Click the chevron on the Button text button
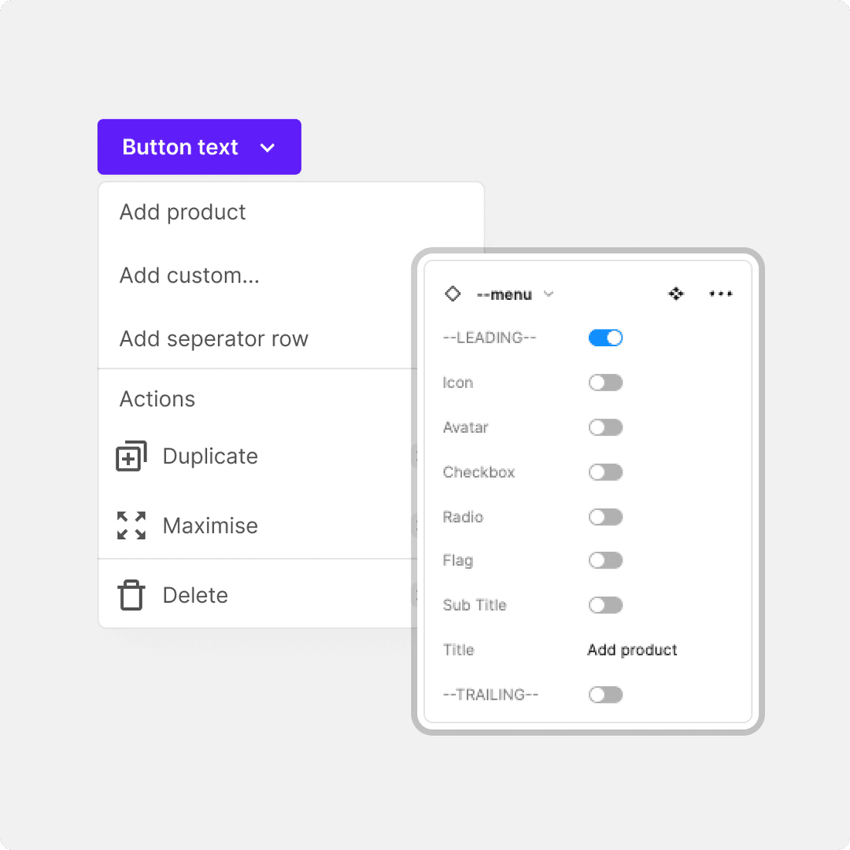850x850 pixels. pos(268,147)
